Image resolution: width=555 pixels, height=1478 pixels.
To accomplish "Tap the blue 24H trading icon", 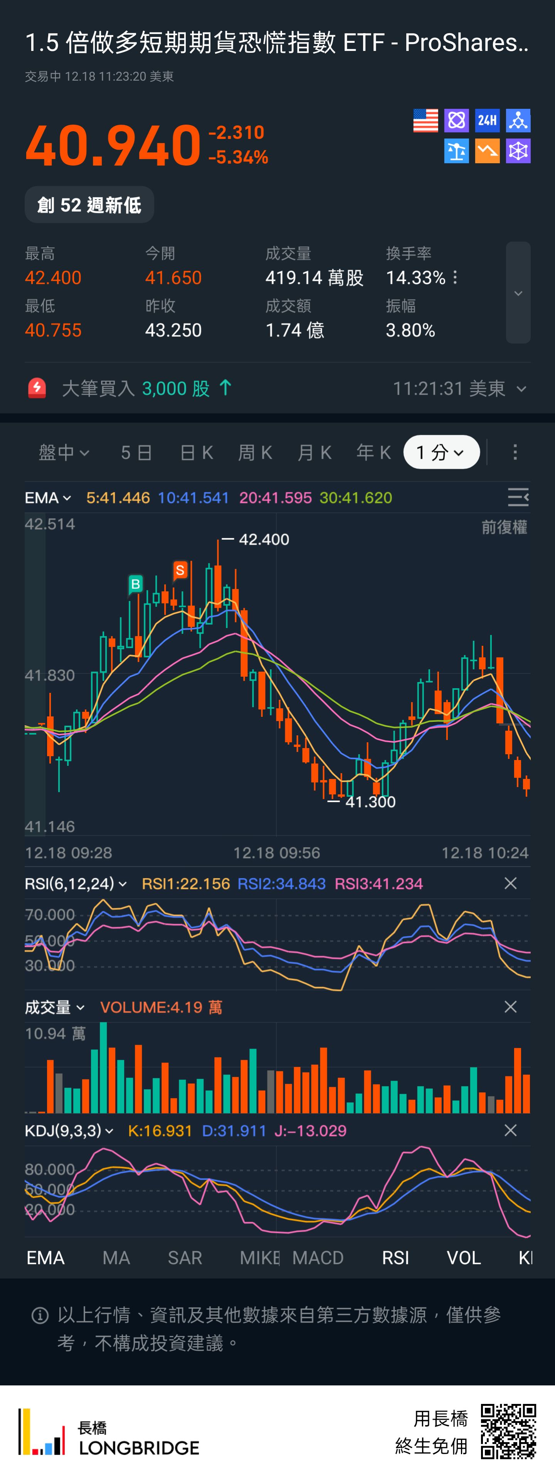I will (x=487, y=120).
